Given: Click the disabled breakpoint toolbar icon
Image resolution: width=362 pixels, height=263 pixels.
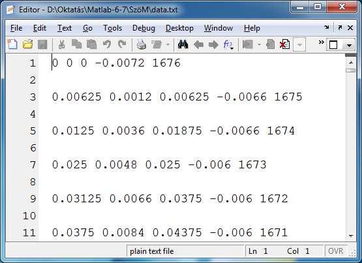Looking at the screenshot, I should pos(248,44).
